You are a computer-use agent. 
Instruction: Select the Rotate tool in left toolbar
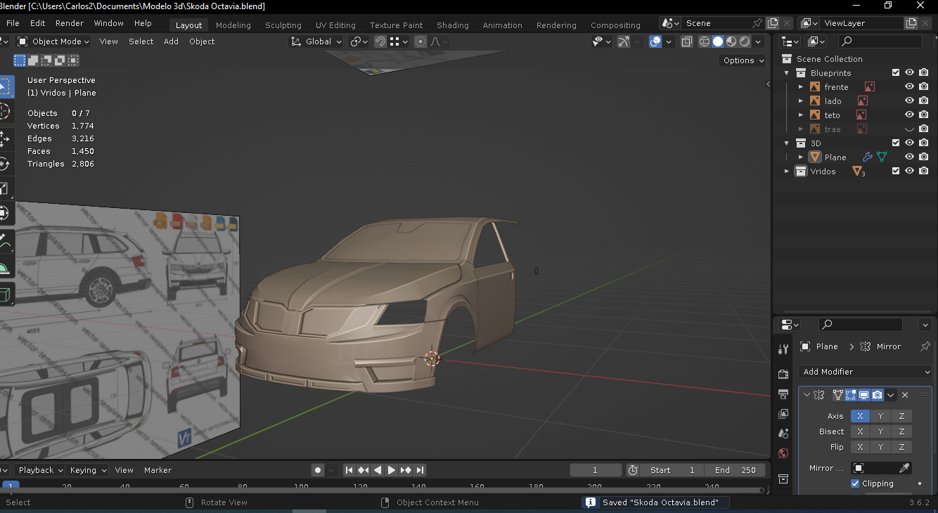[x=4, y=163]
